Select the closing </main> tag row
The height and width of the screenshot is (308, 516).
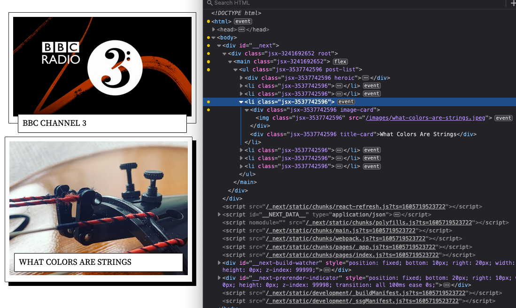tap(245, 182)
